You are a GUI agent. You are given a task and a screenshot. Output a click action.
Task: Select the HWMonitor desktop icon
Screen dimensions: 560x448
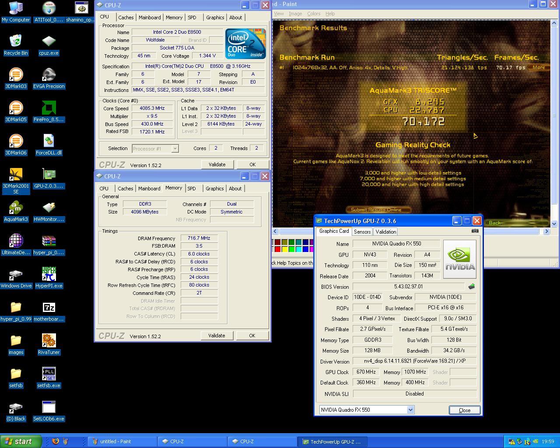pos(49,211)
